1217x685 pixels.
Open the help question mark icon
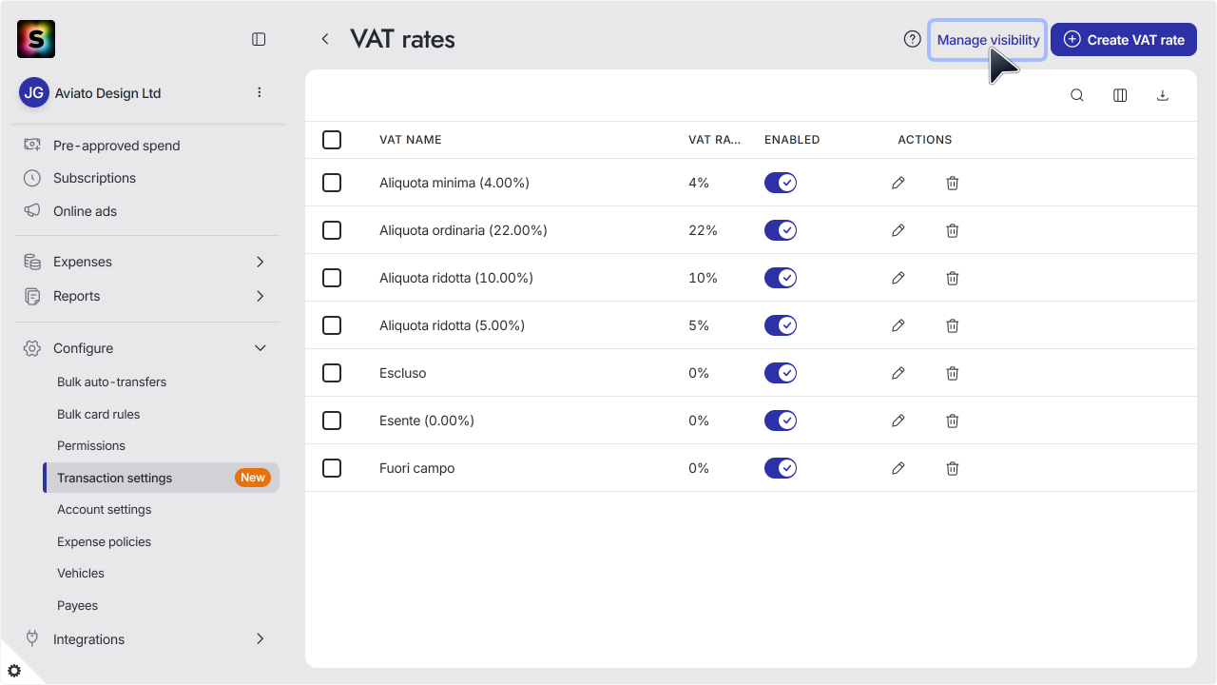(913, 39)
